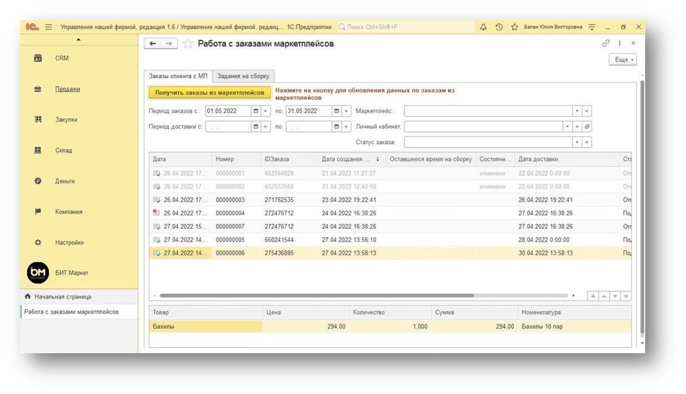This screenshot has height=394, width=686.
Task: Go back with the left arrow
Action: click(153, 43)
